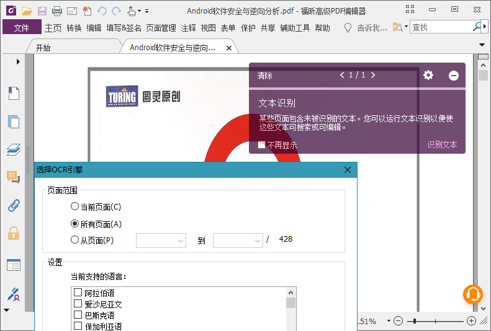Click the 识别文本 link
This screenshot has width=491, height=331.
442,144
